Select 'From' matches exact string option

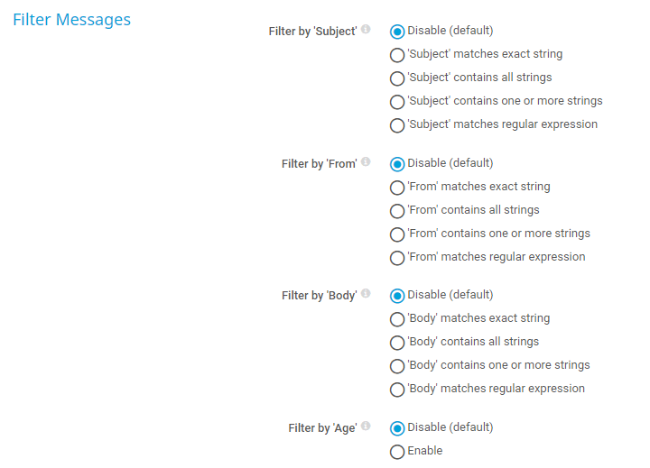click(397, 188)
